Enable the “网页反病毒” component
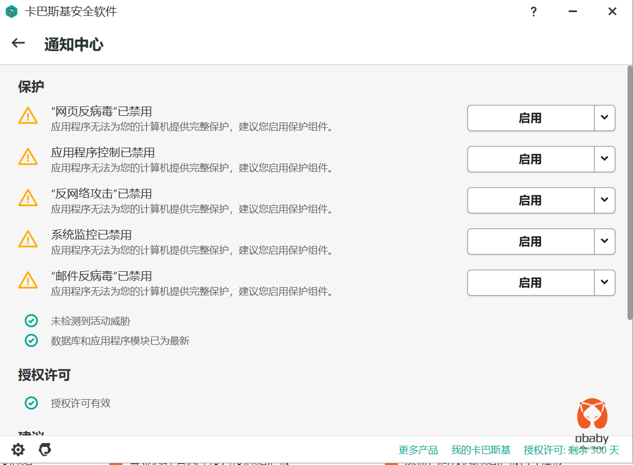This screenshot has height=465, width=633. 530,118
